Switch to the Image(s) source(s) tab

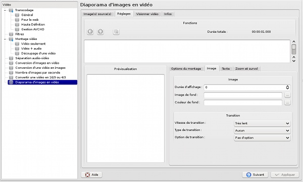[x=97, y=14]
